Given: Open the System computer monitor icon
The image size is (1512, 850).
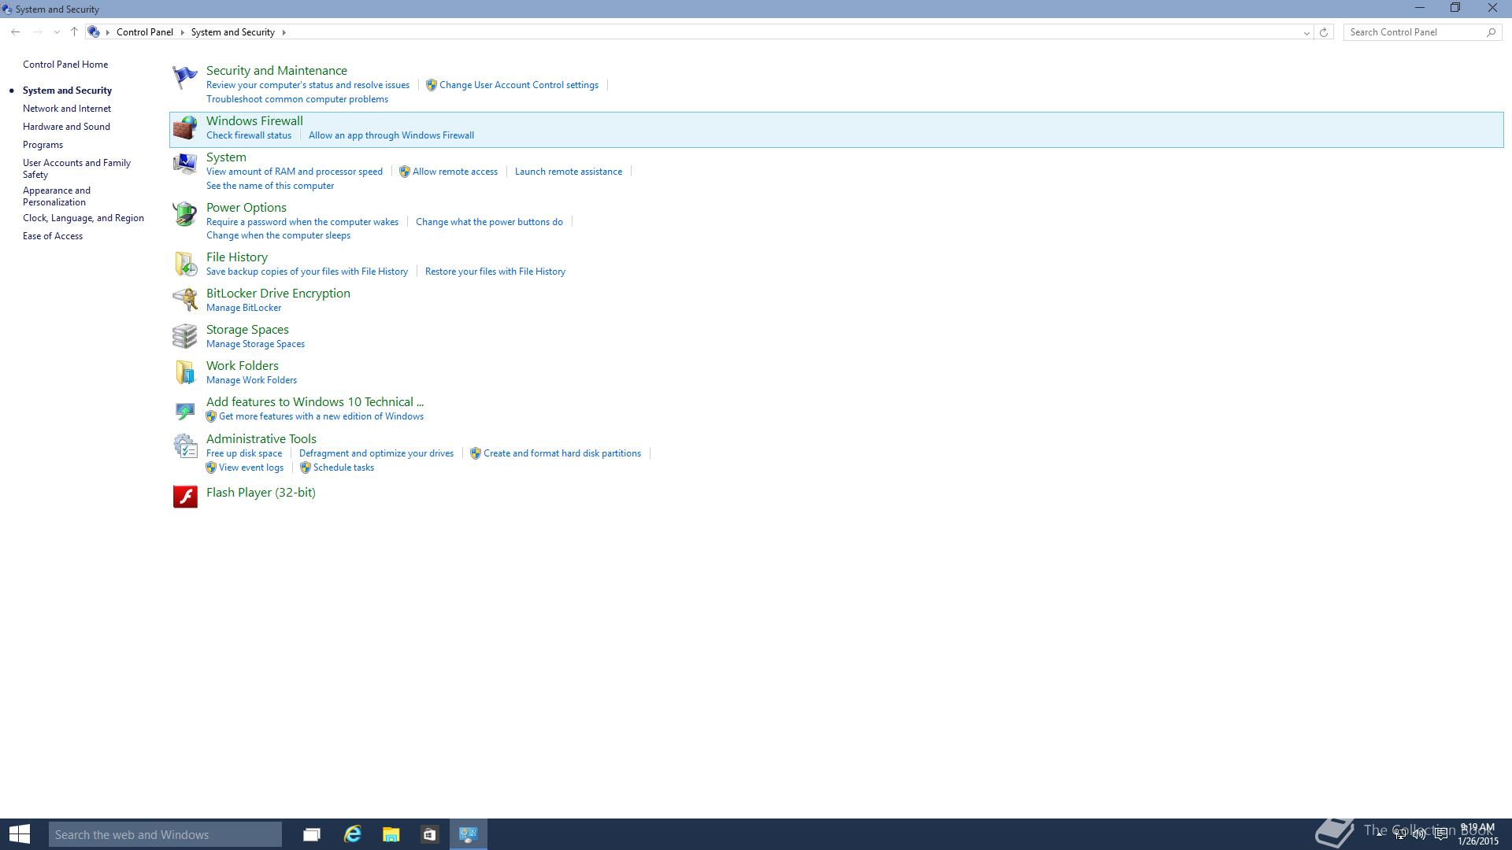Looking at the screenshot, I should click(185, 164).
